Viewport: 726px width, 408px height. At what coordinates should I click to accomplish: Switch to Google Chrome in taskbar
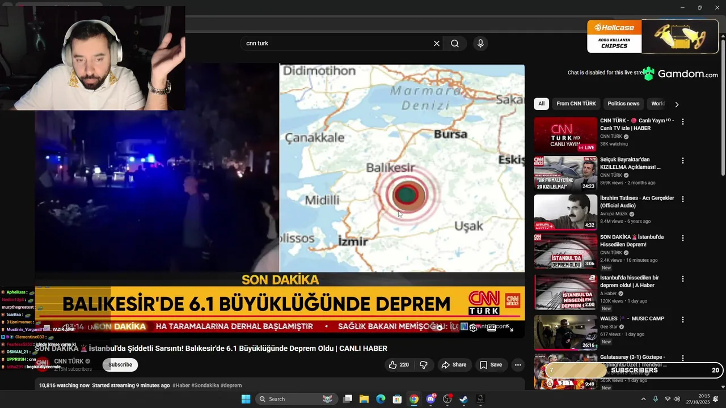tap(414, 399)
